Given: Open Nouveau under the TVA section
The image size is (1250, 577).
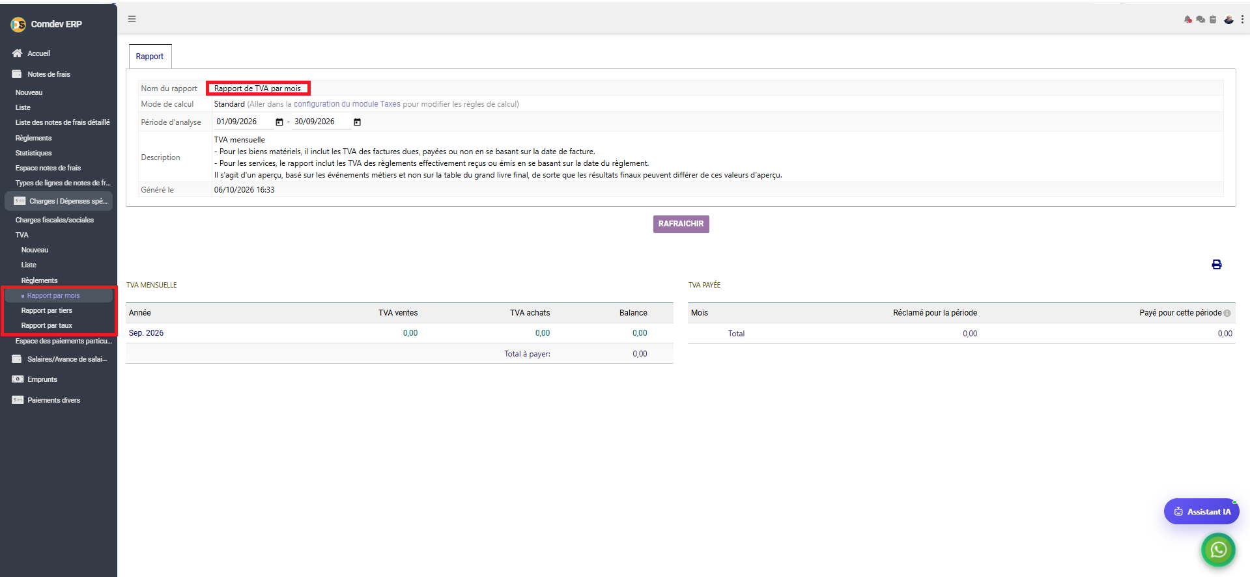Looking at the screenshot, I should point(35,250).
